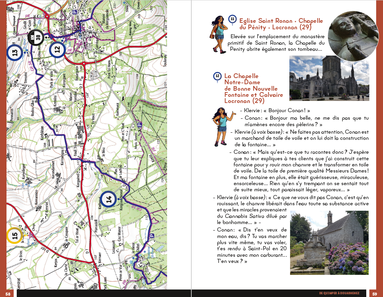
Task: Click map label 'Kerorgant'
Action: [64, 80]
